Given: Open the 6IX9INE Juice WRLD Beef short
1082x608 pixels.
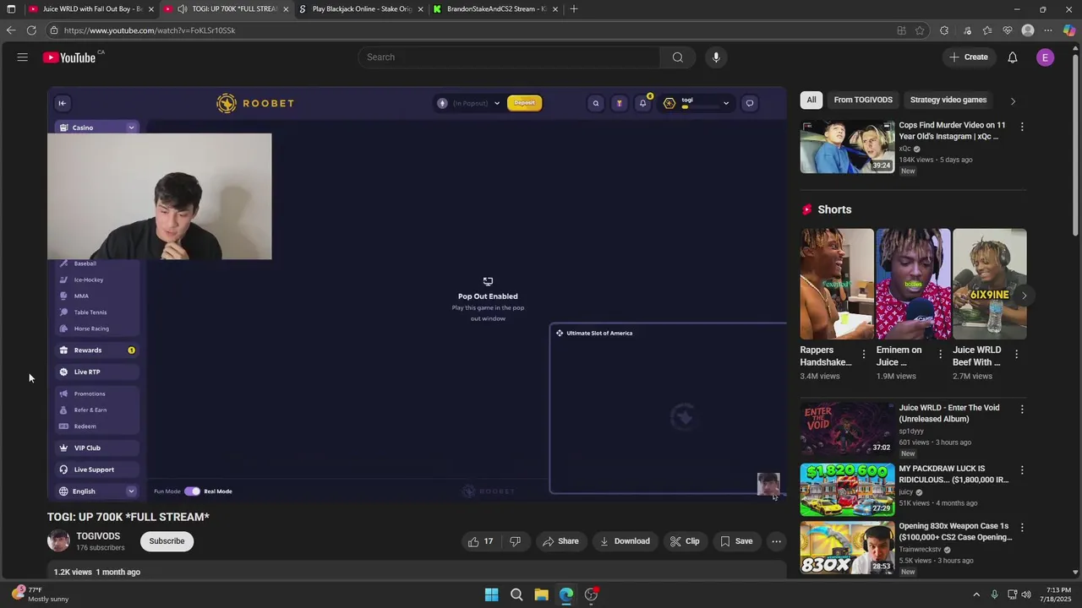Looking at the screenshot, I should [989, 284].
